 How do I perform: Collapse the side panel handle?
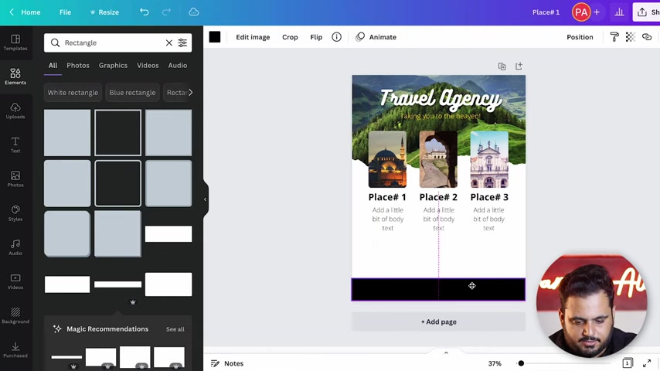[206, 199]
